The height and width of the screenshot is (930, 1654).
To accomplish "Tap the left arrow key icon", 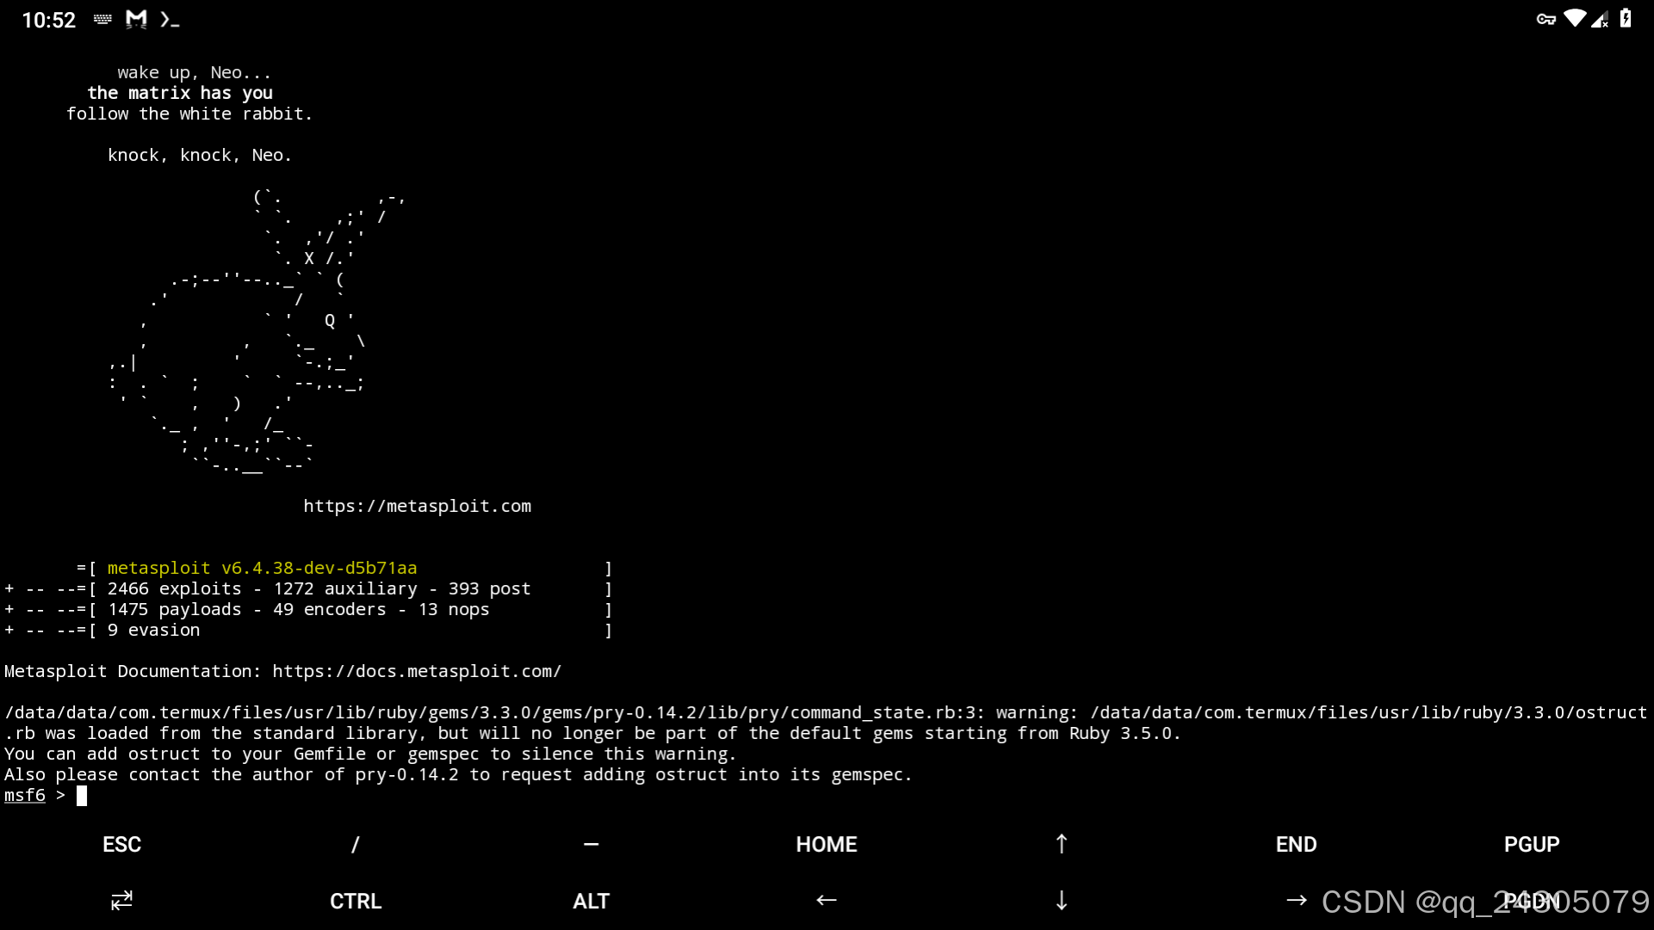I will [x=826, y=901].
